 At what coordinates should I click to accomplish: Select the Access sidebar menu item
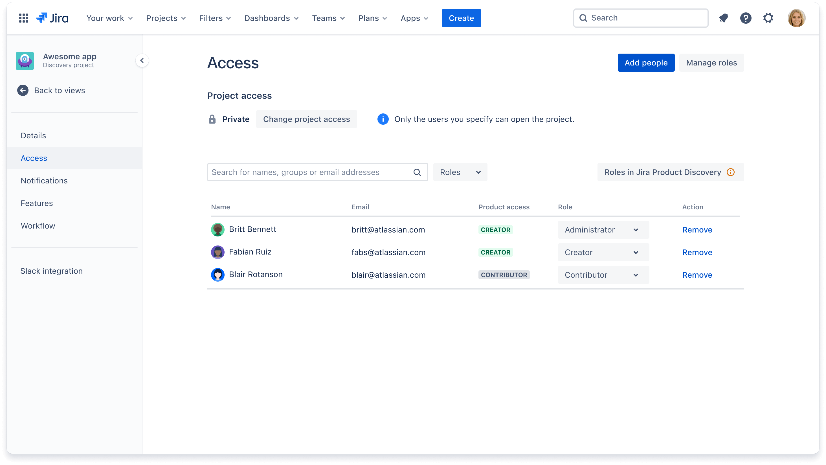[x=34, y=158]
